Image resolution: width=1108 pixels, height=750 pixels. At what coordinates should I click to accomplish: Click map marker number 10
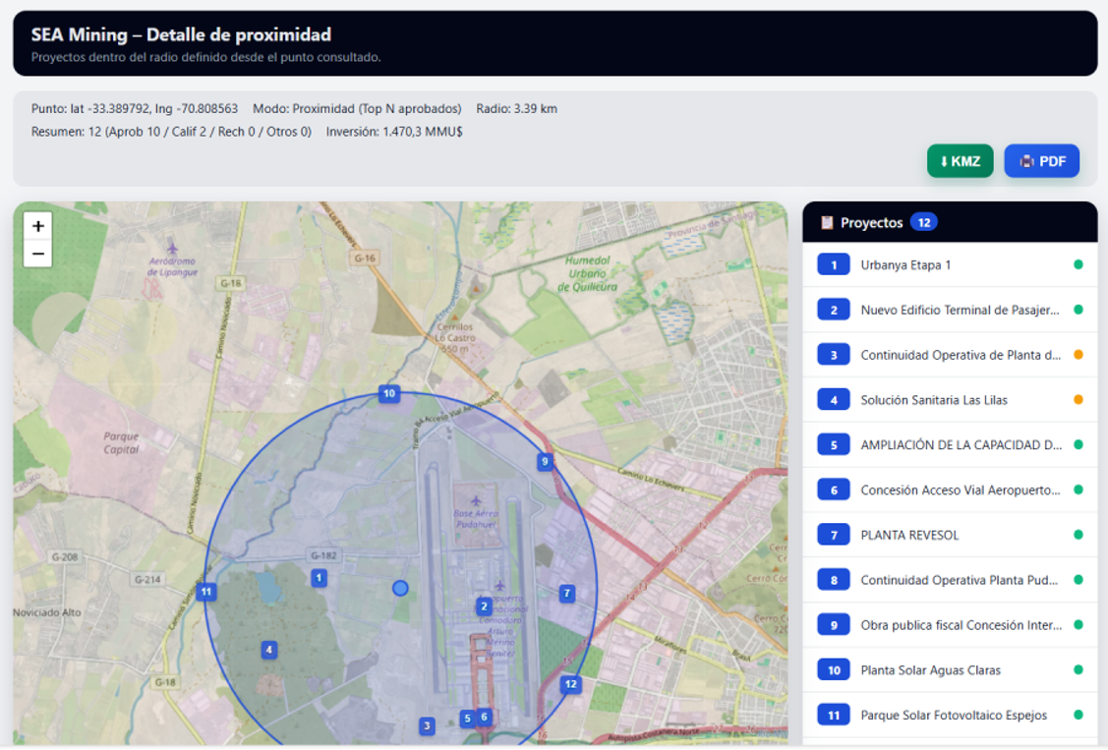tap(389, 394)
